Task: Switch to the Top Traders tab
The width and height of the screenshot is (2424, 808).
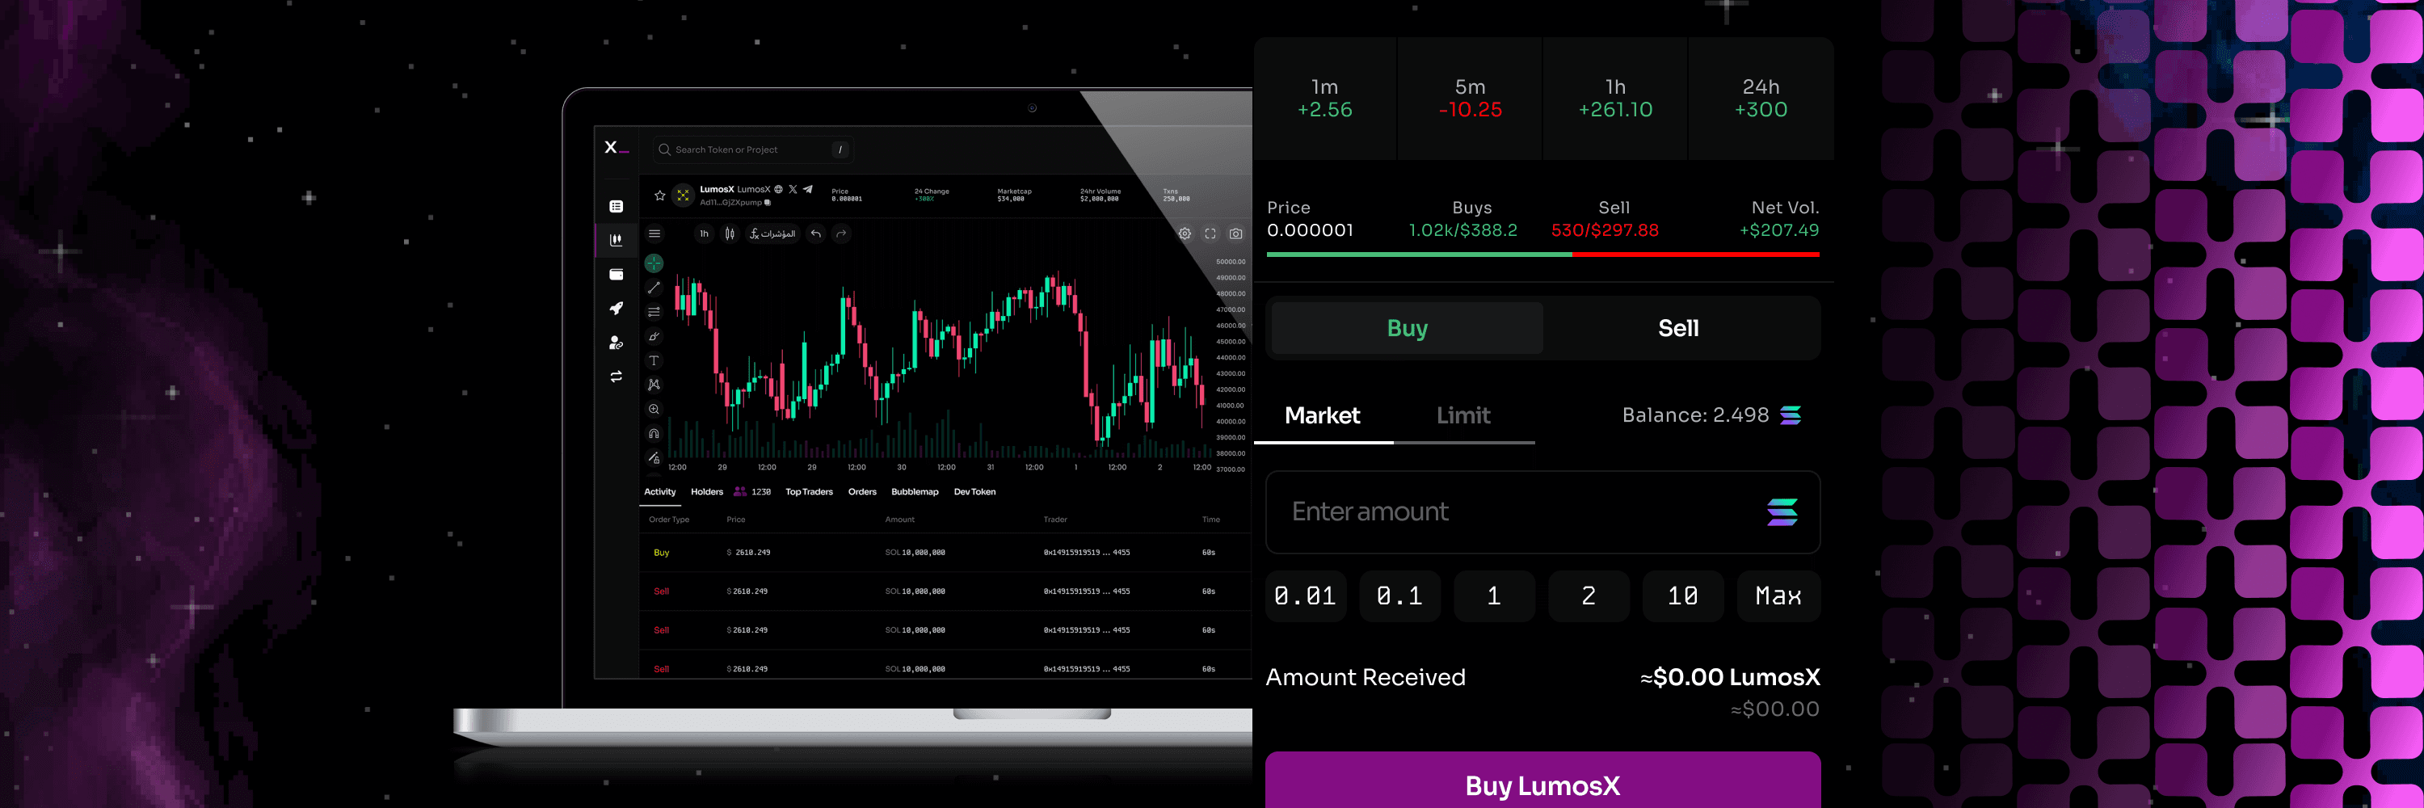Action: 810,492
